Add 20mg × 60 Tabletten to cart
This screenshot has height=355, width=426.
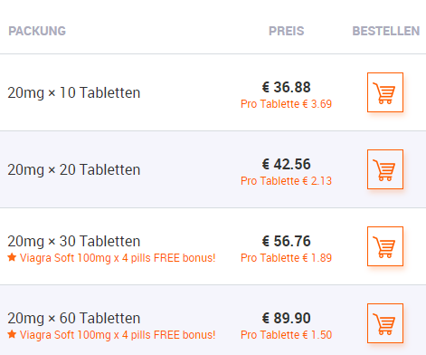(x=385, y=323)
